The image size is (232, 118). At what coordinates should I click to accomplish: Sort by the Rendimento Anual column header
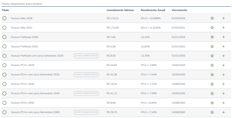153,10
